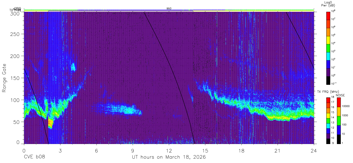Click the isolated cyan echo patch near 04 UT
The width and height of the screenshot is (353, 163).
[73, 67]
